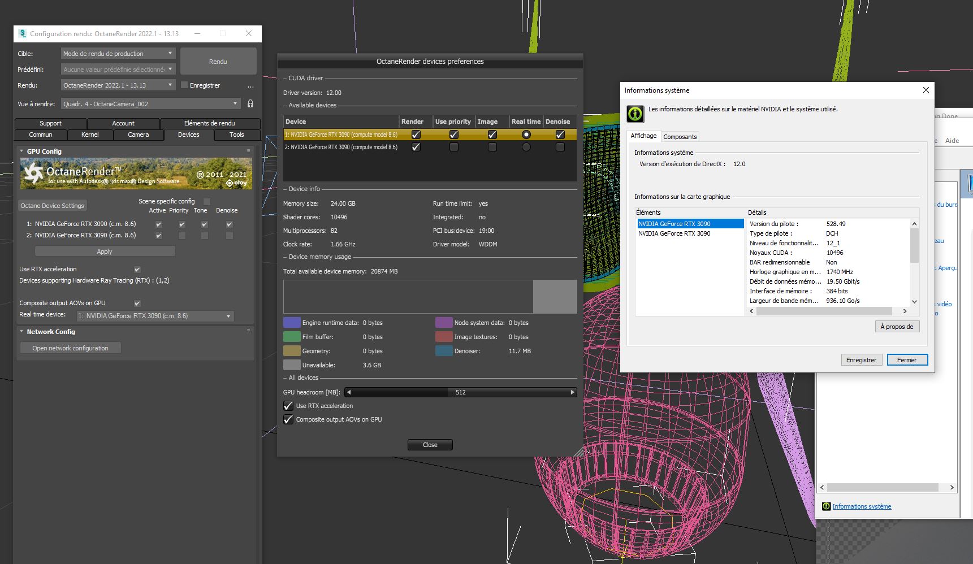Click the right arrow of GPU headroom slider
Viewport: 973px width, 564px height.
[x=572, y=392]
